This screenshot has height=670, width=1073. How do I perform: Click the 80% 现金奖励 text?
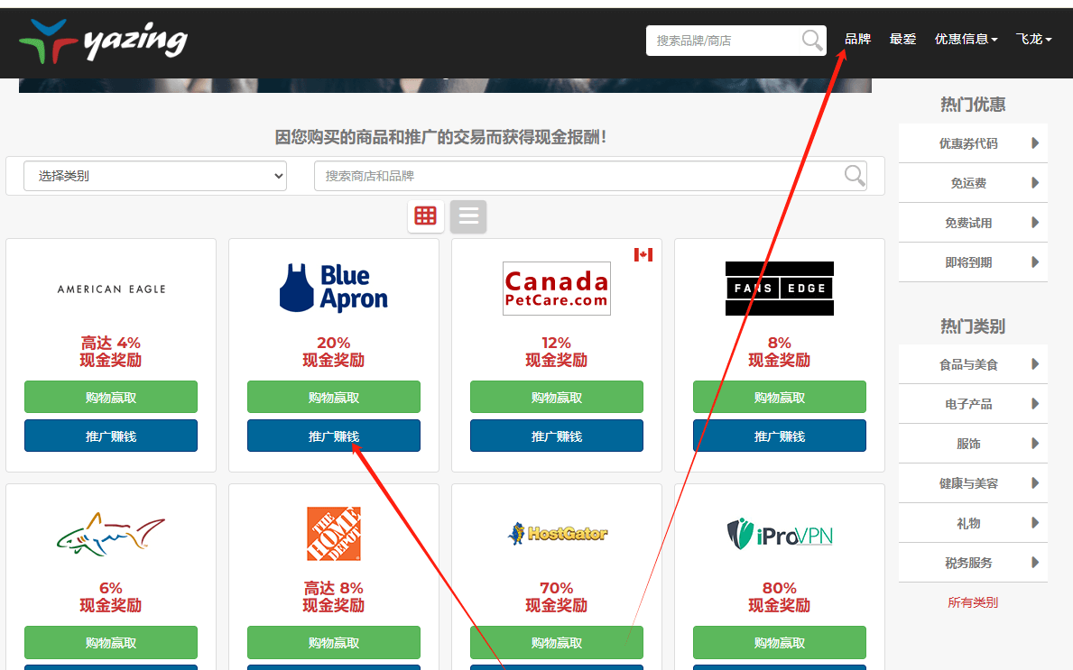pos(780,597)
